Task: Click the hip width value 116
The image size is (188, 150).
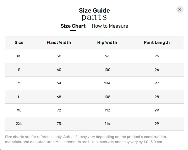Action: 107,124
